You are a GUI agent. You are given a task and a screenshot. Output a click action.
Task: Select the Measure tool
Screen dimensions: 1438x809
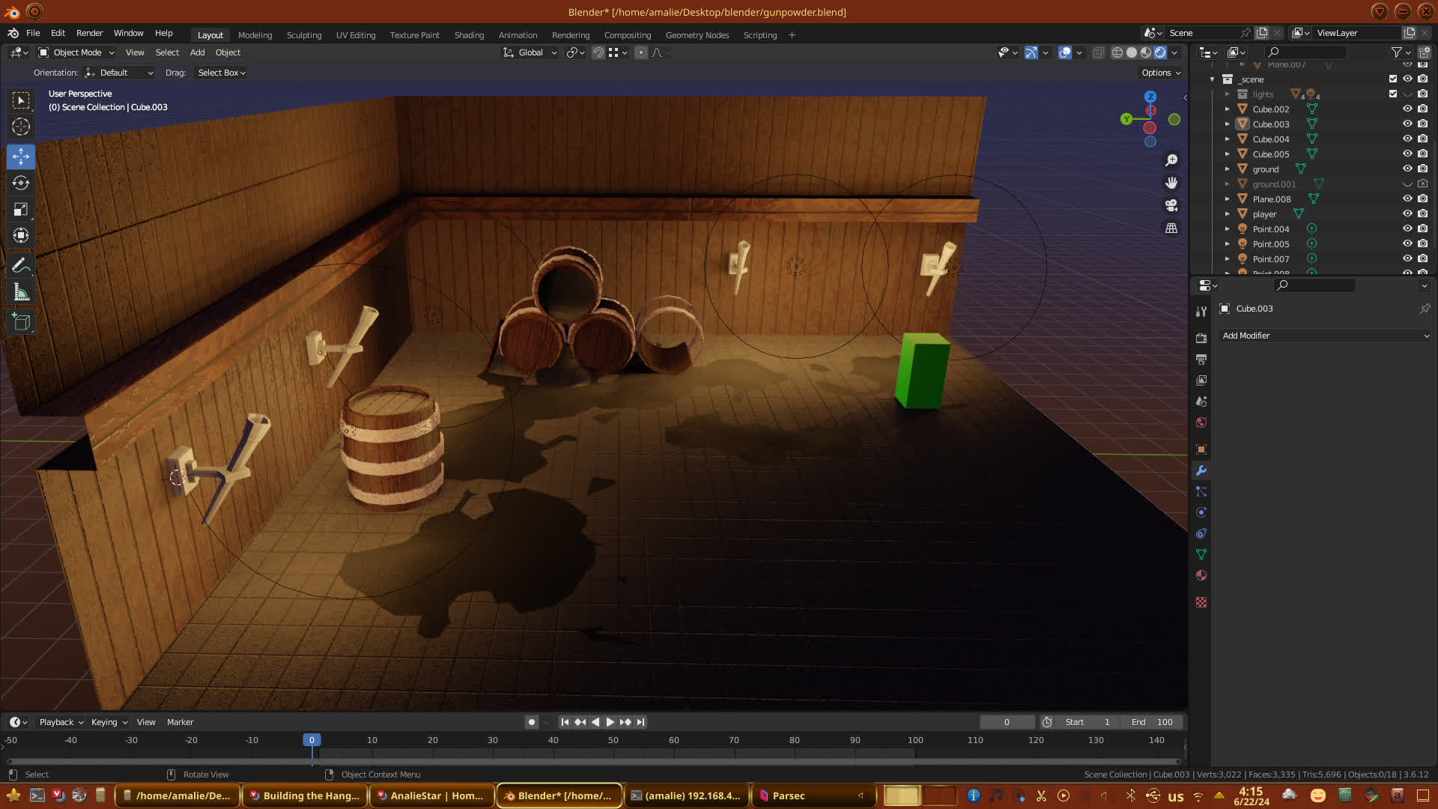(x=21, y=293)
